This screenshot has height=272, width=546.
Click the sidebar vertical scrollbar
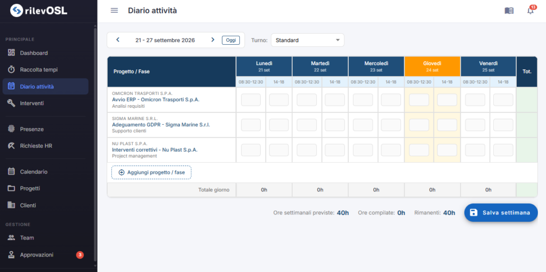[x=95, y=145]
